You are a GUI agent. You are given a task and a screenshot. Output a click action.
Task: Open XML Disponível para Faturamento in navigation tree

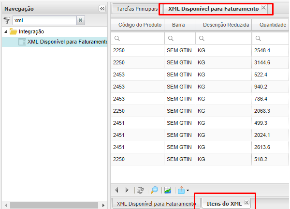click(68, 42)
